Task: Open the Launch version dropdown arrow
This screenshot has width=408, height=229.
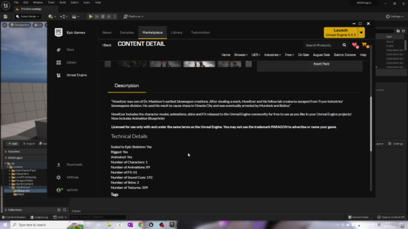Action: pyautogui.click(x=361, y=32)
